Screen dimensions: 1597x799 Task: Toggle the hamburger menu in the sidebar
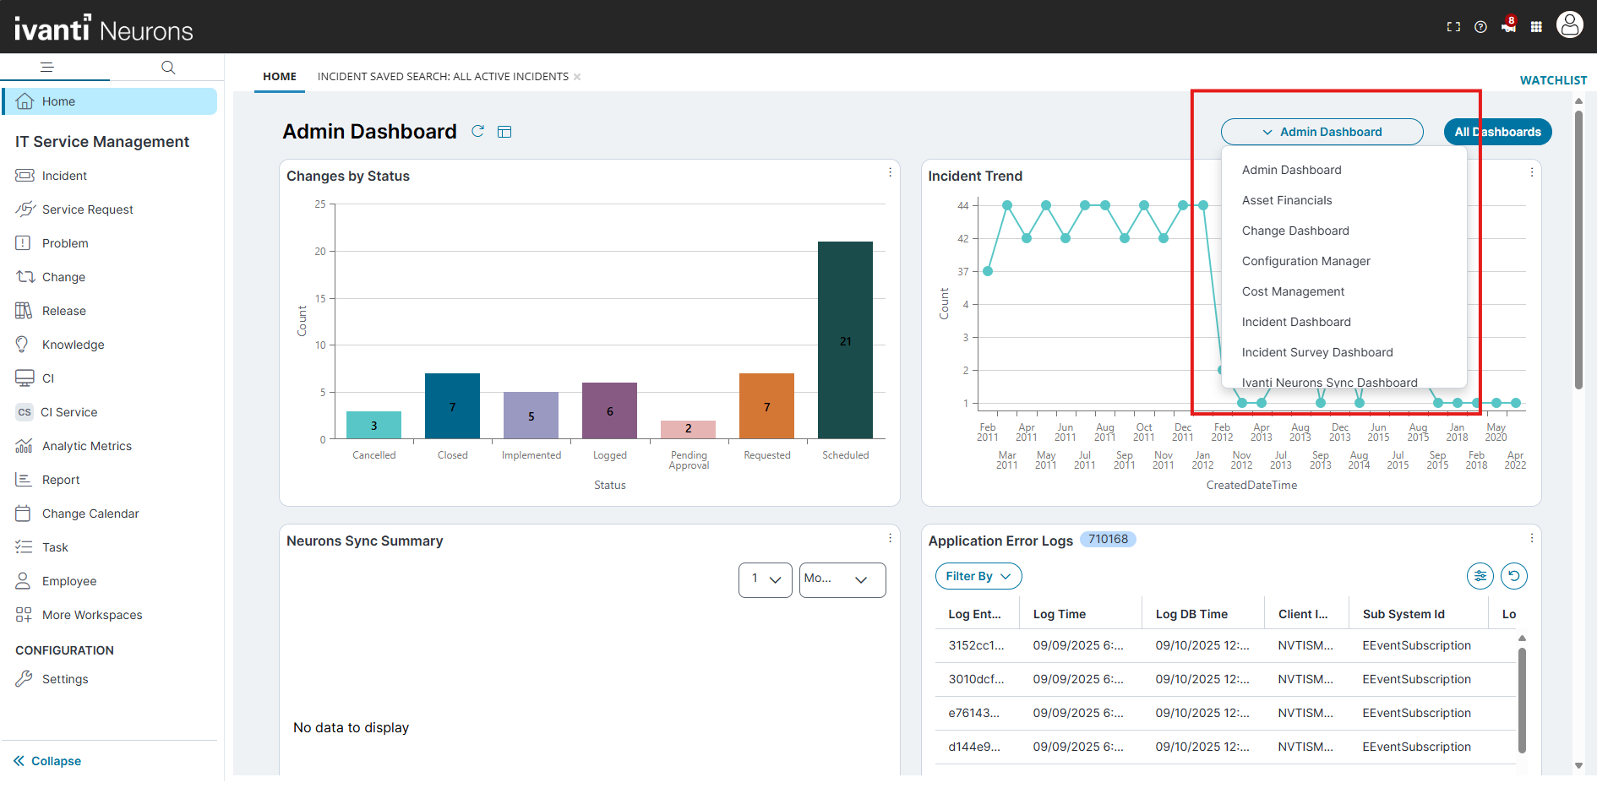[47, 68]
